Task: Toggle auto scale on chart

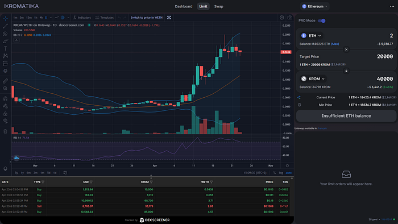Action: (289, 173)
